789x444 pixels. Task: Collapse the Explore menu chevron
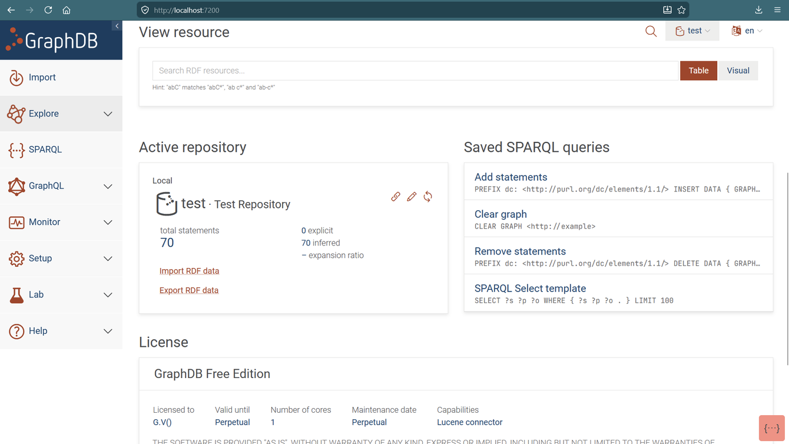point(108,114)
